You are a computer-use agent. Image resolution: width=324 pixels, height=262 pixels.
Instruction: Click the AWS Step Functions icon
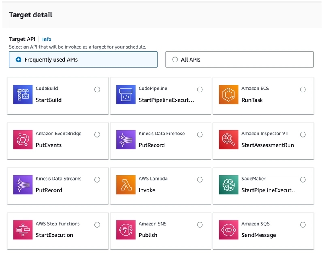coord(23,230)
